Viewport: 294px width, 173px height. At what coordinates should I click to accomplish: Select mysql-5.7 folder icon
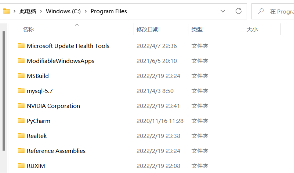(x=21, y=91)
